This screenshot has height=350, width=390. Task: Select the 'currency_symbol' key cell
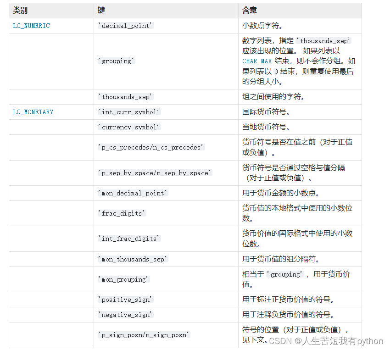click(x=129, y=127)
